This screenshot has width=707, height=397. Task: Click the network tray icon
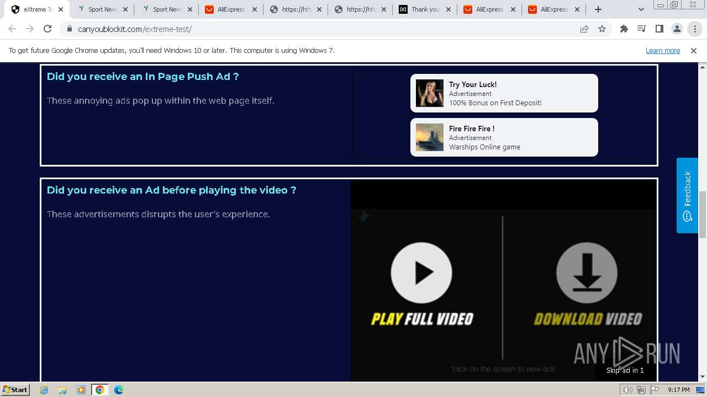(641, 390)
